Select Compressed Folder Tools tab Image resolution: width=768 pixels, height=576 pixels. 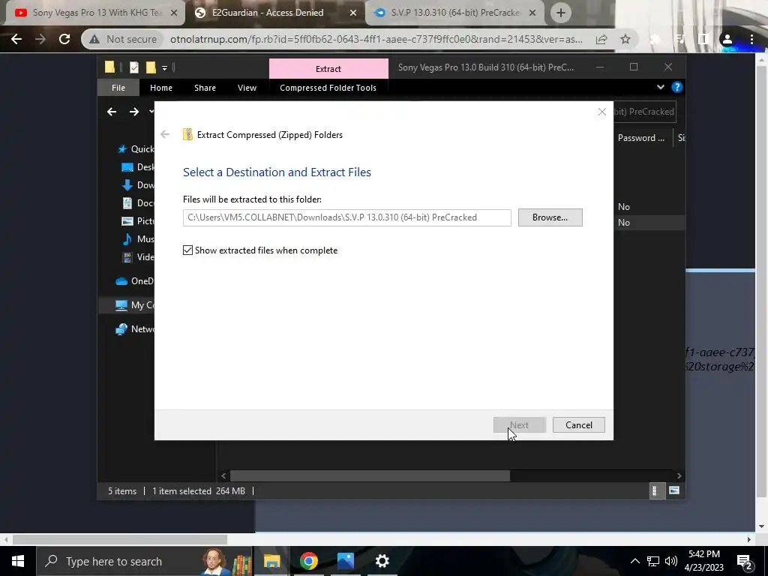click(328, 88)
